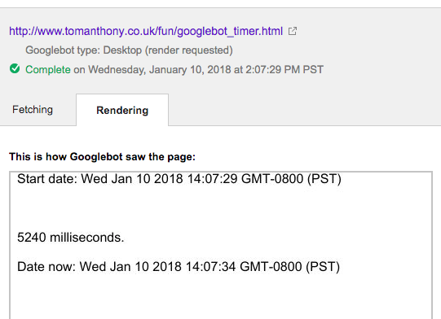441x319 pixels.
Task: Click '(render requested)' text
Action: [189, 50]
